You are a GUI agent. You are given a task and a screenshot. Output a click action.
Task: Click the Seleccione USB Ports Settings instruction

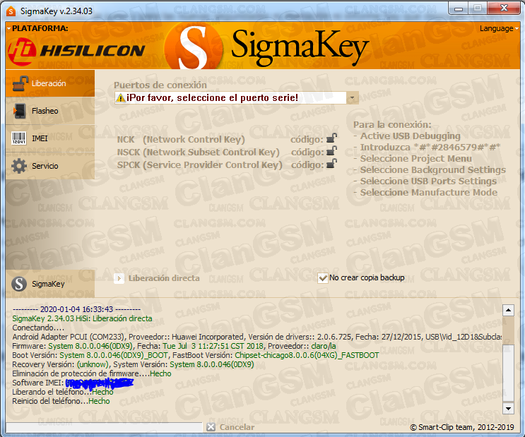(x=428, y=181)
